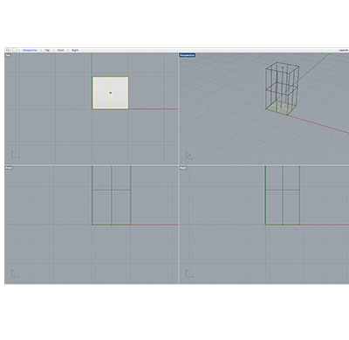Viewport: 349px width, 340px height.
Task: Switch to the Perspective viewport tab
Action: (30, 50)
